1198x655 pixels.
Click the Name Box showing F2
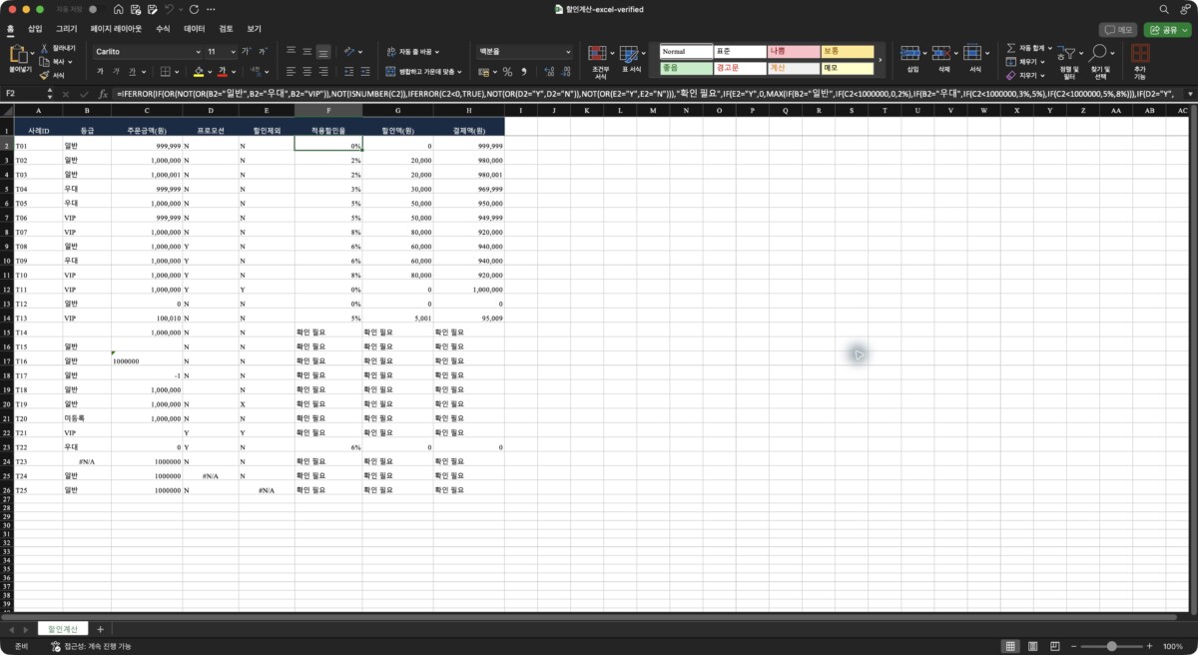[x=23, y=94]
